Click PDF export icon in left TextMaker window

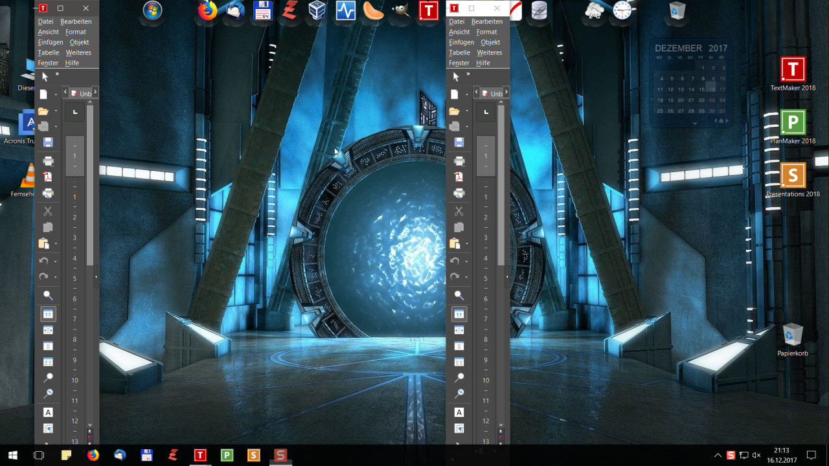pos(48,177)
